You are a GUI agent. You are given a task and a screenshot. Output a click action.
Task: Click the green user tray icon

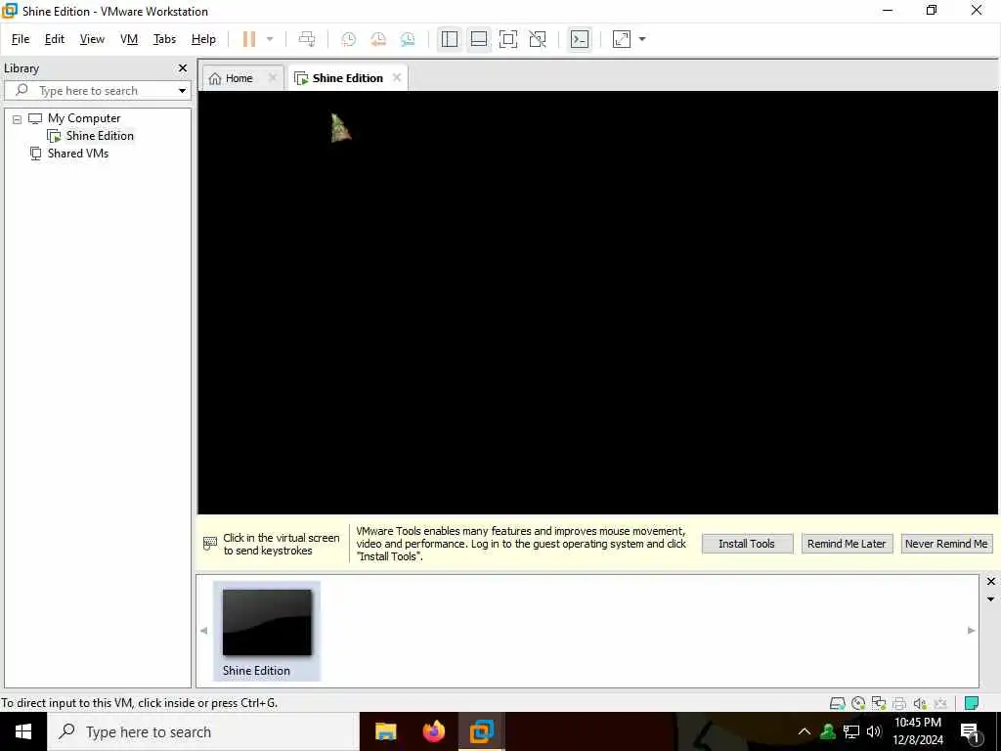(x=828, y=731)
